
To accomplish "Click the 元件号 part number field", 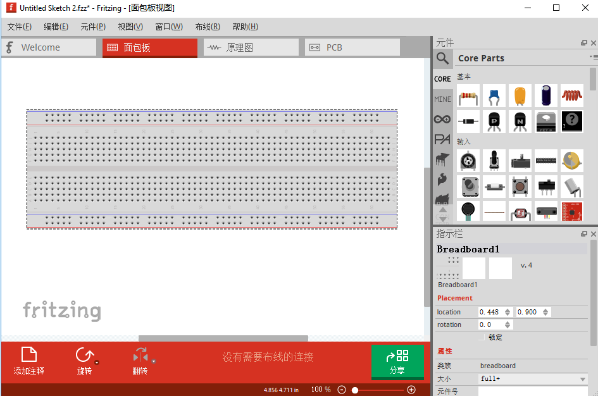I will [533, 392].
